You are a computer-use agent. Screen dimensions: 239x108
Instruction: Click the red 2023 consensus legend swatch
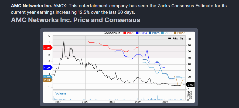(x=125, y=33)
